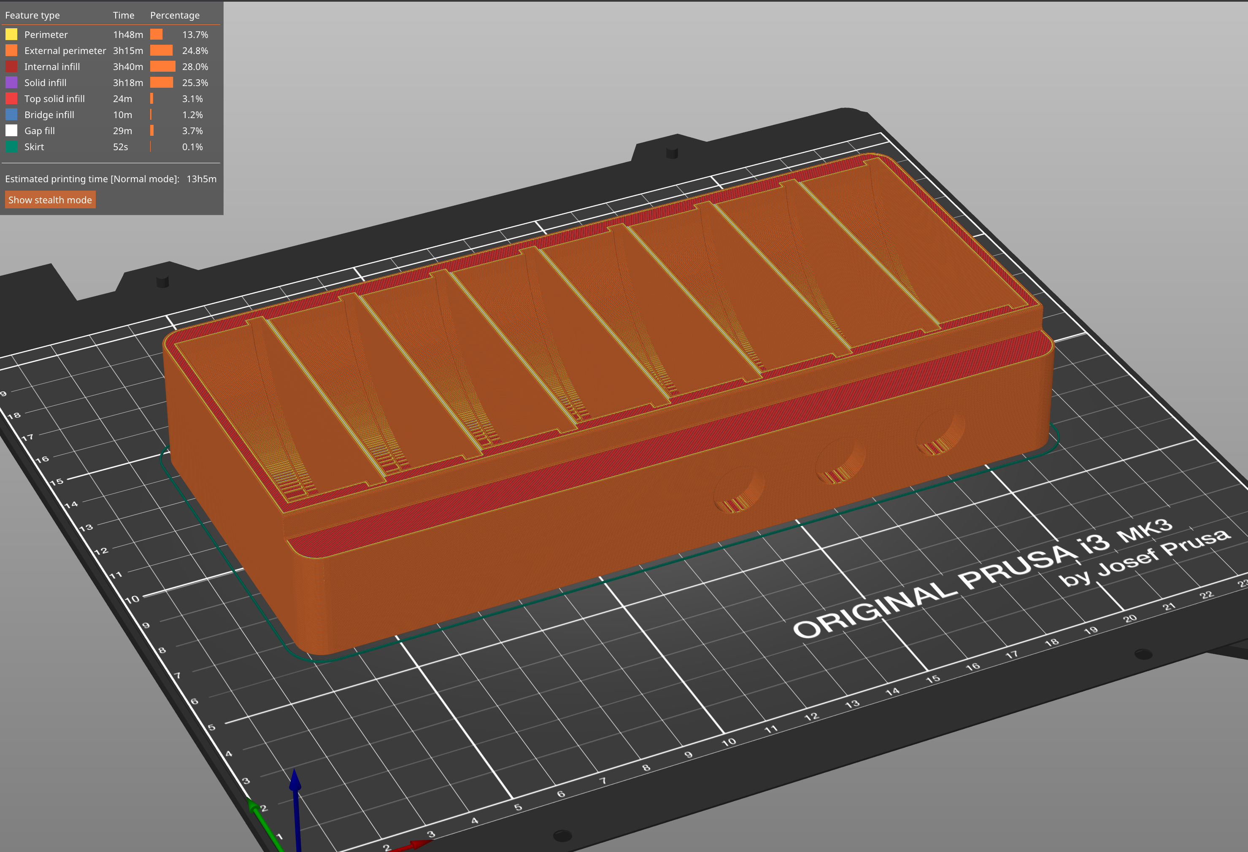The image size is (1248, 852).
Task: Click the white Gap fill swatch icon
Action: point(11,130)
